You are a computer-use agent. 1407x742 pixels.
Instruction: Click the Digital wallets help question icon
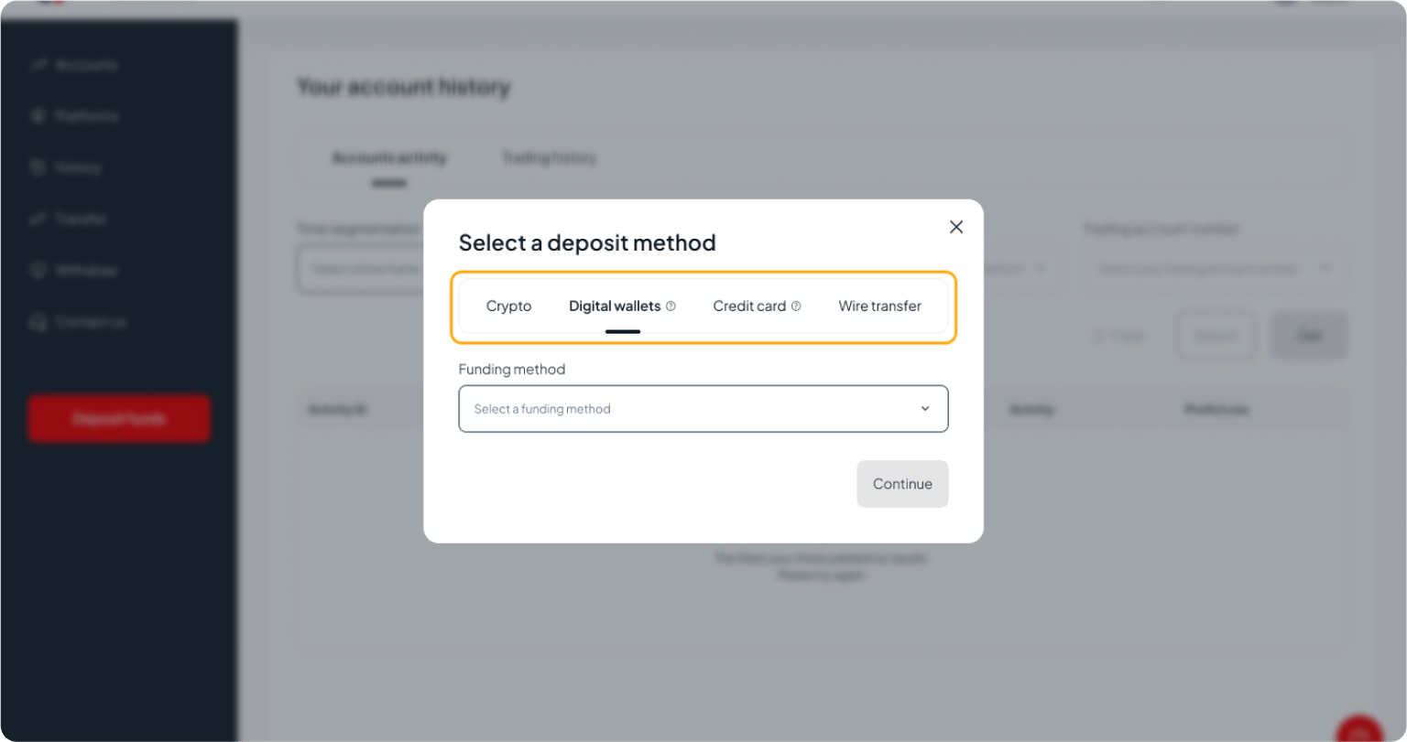click(x=672, y=306)
